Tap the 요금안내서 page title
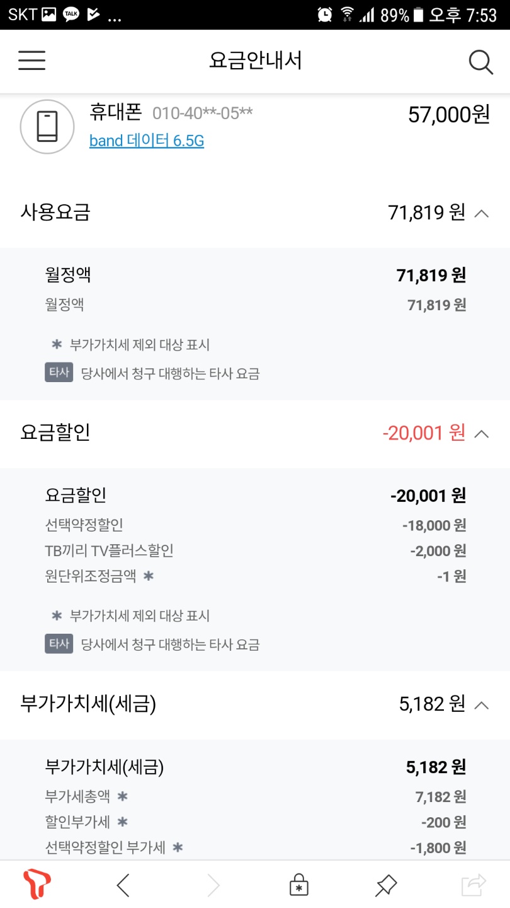Image resolution: width=510 pixels, height=908 pixels. [x=255, y=61]
